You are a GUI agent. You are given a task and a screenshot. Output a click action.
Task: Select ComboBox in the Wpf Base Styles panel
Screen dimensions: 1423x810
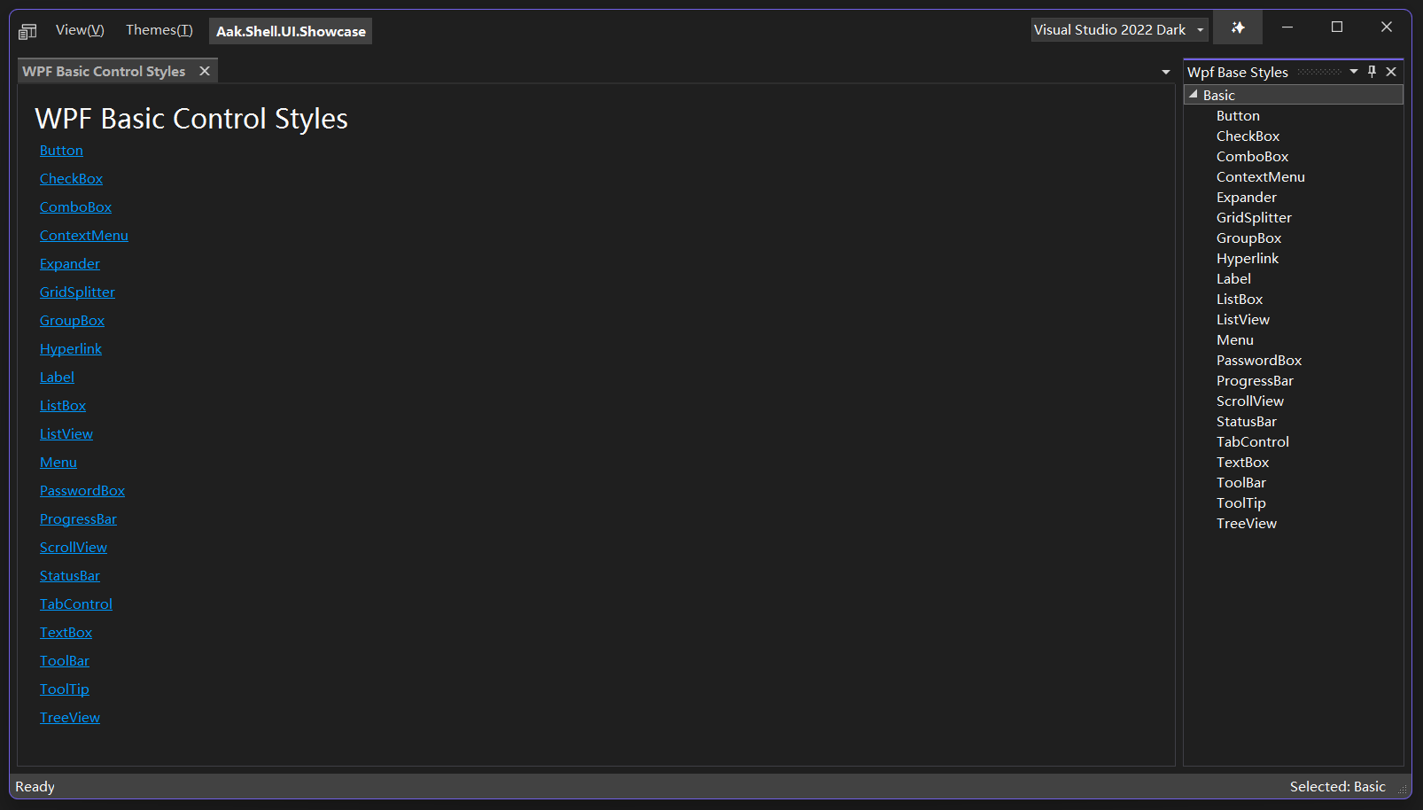(x=1251, y=156)
